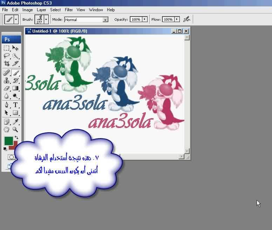Select the Magic Wand tool
Screen dimensions: 272x230
point(15,56)
